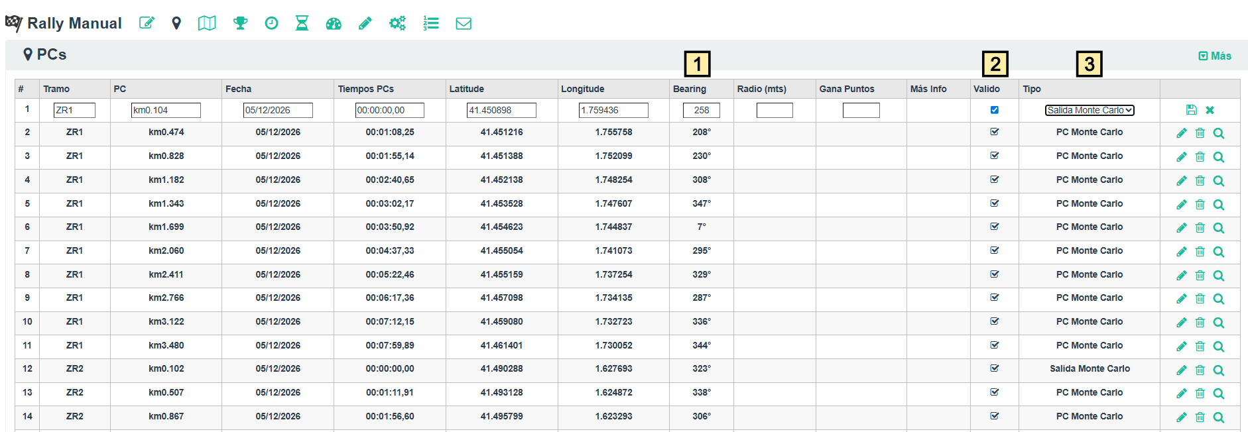This screenshot has width=1248, height=432.
Task: Toggle Valido checkbox for km1.699 row
Action: pyautogui.click(x=994, y=227)
